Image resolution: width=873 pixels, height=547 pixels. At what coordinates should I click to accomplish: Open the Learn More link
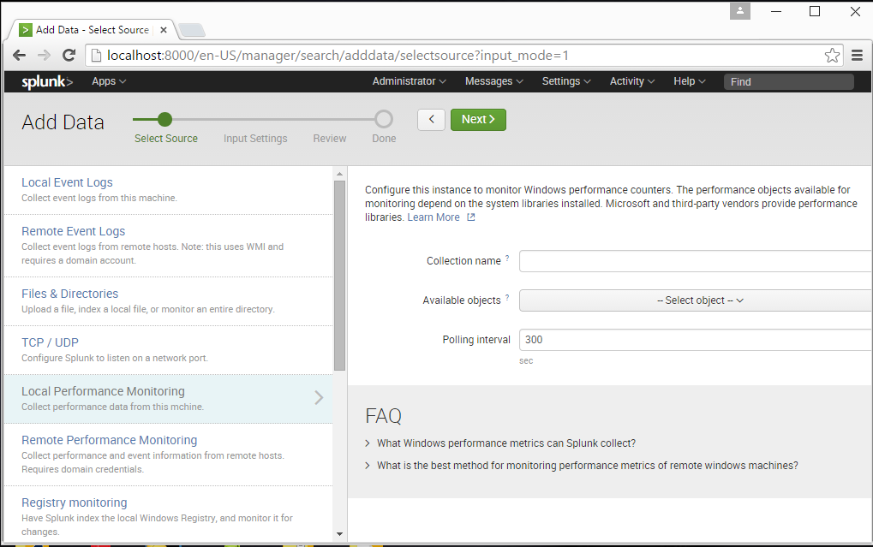pyautogui.click(x=434, y=217)
